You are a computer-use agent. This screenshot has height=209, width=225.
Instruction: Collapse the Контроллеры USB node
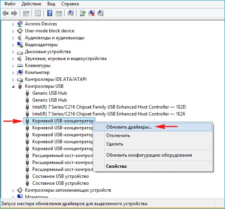(x=13, y=87)
